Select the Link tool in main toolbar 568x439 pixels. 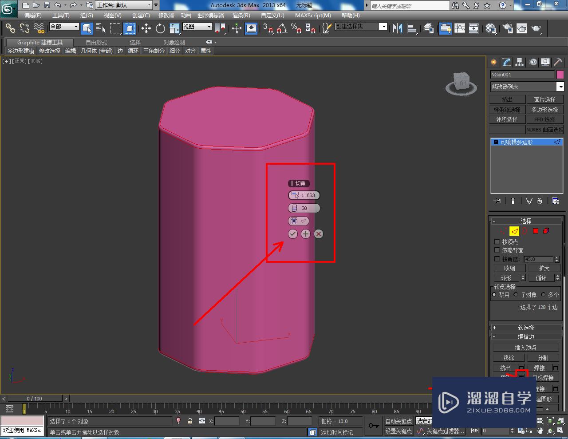(x=10, y=28)
